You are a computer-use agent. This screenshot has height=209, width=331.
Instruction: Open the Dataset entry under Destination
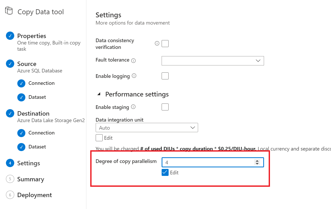click(36, 147)
